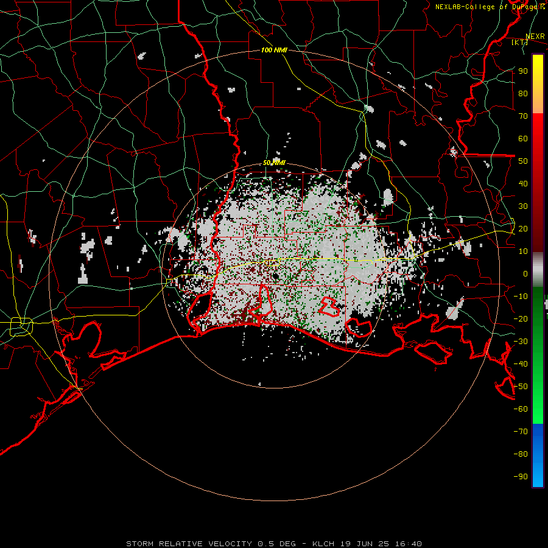
Task: Click the -20 value on velocity scale
Action: (521, 318)
